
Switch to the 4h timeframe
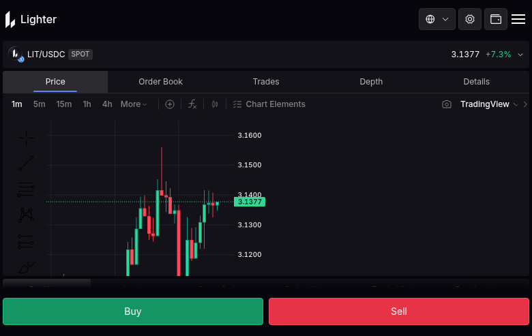107,104
